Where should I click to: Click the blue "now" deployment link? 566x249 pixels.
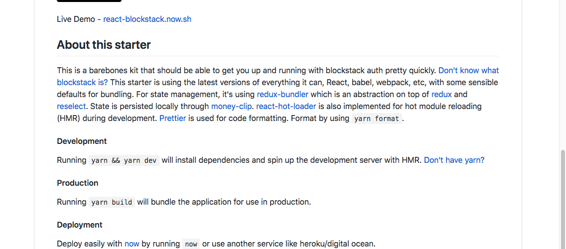tap(132, 244)
